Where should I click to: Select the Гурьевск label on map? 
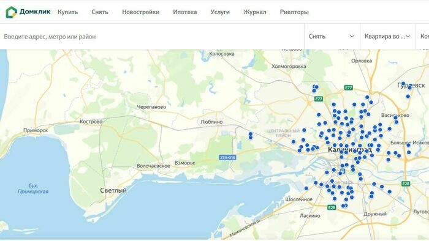411,86
